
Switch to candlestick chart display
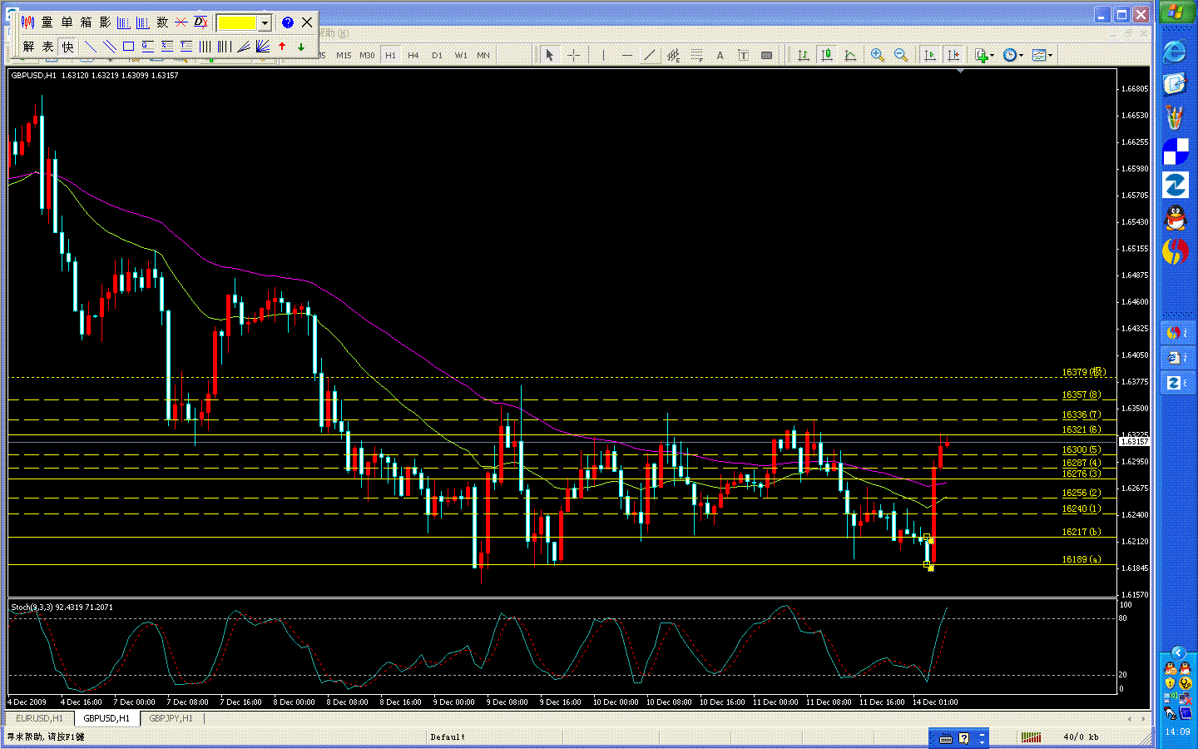point(827,55)
